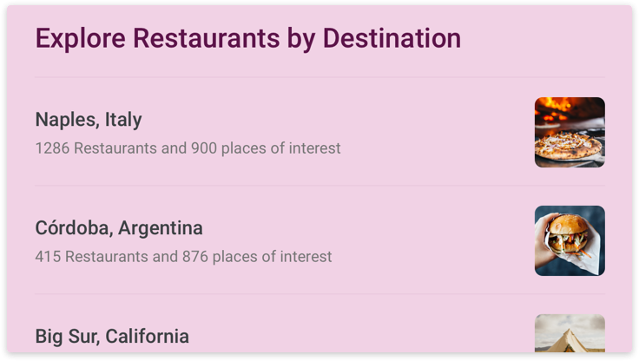Click Naples' 1286 Restaurants description line

188,148
